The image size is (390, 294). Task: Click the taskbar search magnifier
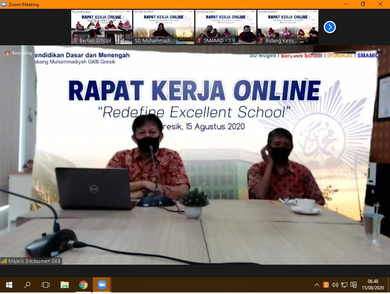pos(27,285)
